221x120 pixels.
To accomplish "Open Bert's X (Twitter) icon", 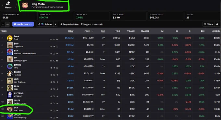I will tap(54, 54).
